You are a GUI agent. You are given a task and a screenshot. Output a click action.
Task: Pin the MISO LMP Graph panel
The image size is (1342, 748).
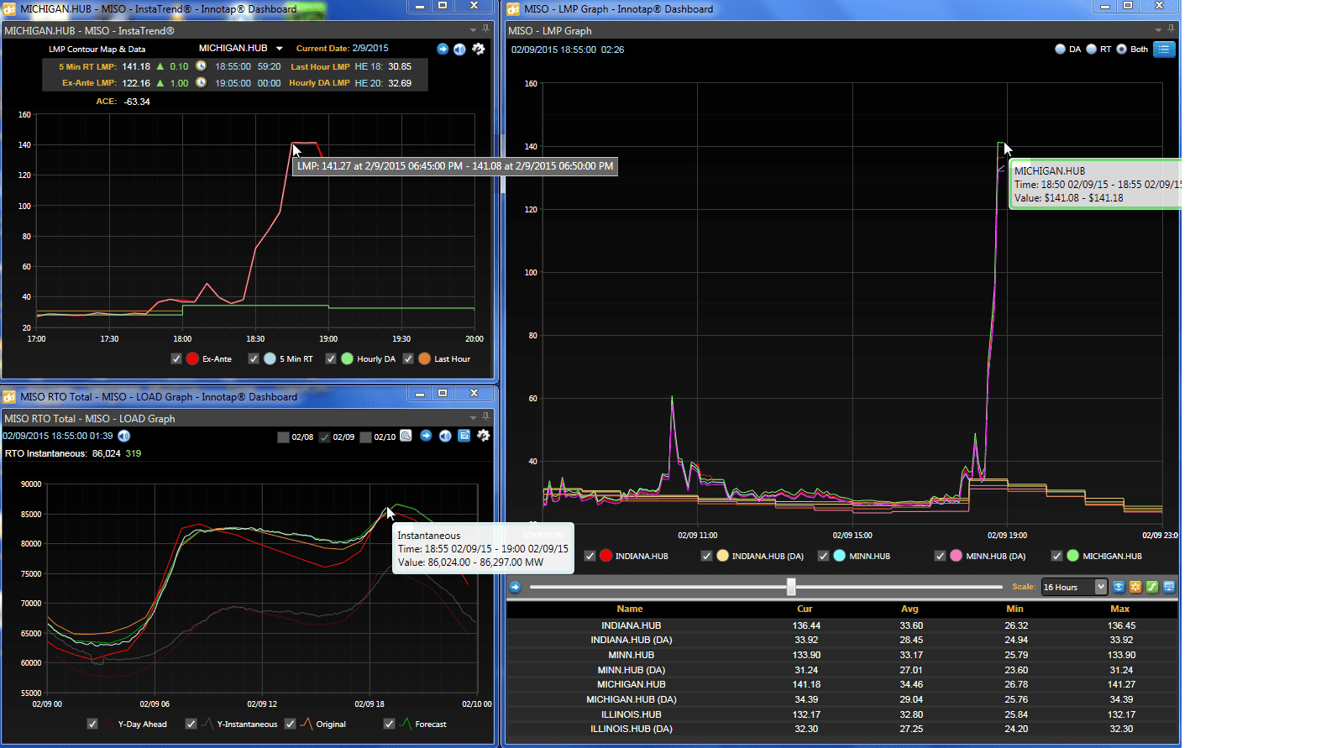click(1171, 29)
